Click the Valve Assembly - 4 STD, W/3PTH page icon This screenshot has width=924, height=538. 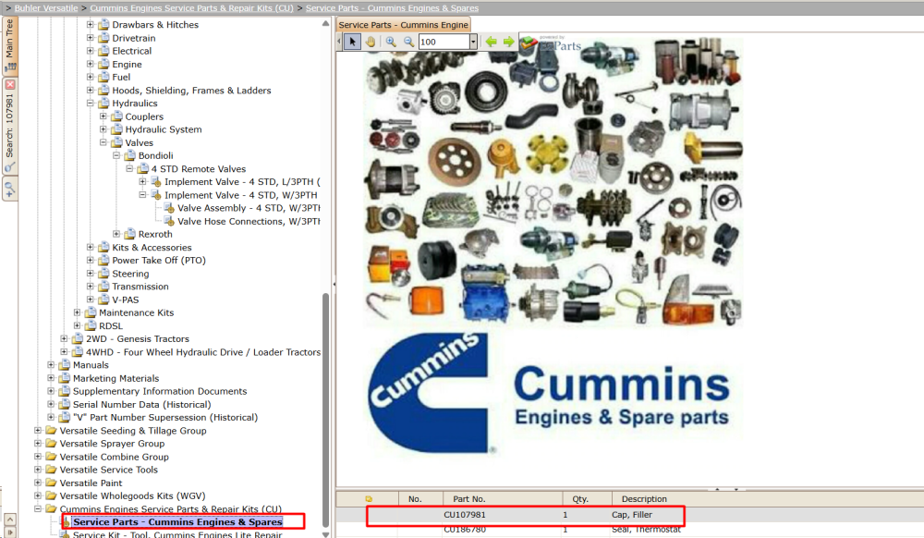[169, 208]
